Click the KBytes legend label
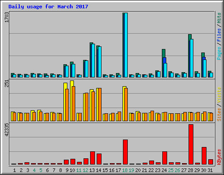This screenshot has width=224, height=175. click(219, 157)
